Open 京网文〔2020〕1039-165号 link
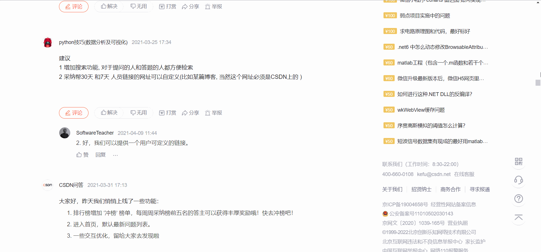This screenshot has height=252, width=541. click(414, 223)
